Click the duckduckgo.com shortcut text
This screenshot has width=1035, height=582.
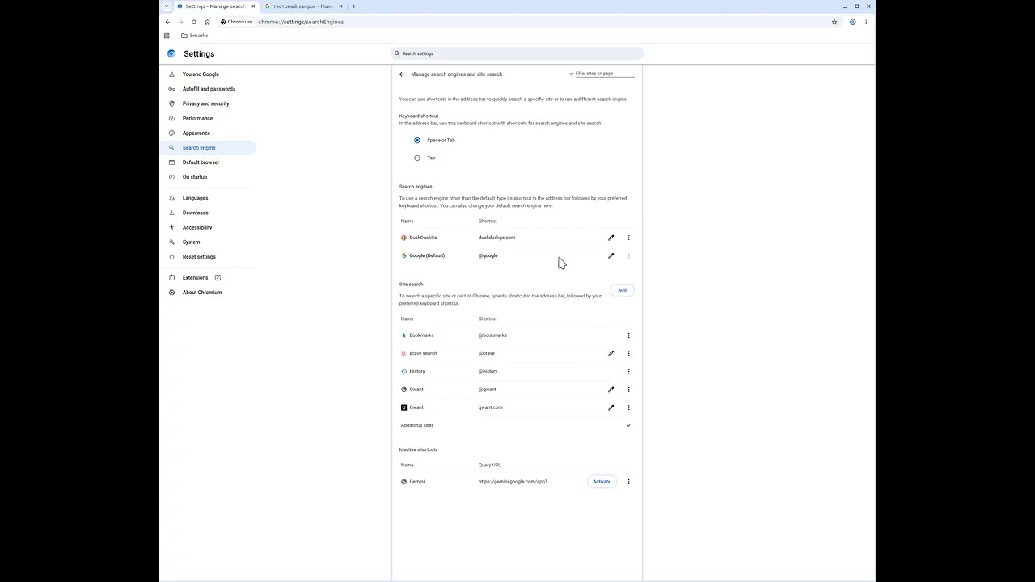click(496, 238)
